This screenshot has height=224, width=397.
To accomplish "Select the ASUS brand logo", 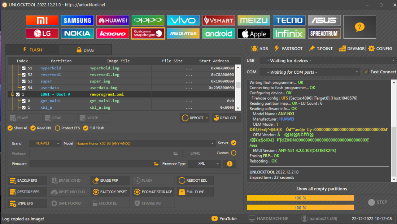I will [324, 20].
